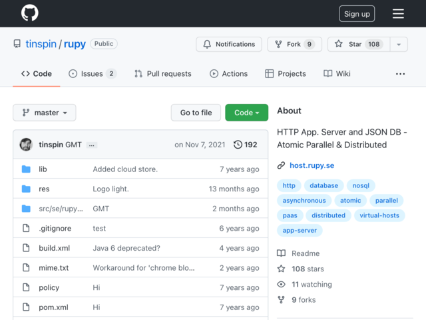
Task: Click the Sign up button
Action: pyautogui.click(x=357, y=13)
